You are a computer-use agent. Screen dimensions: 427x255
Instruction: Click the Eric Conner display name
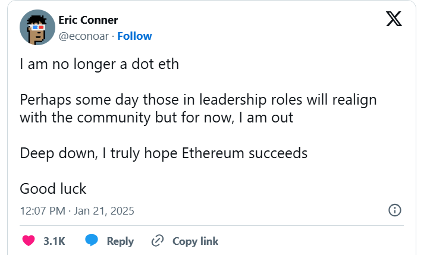click(88, 20)
